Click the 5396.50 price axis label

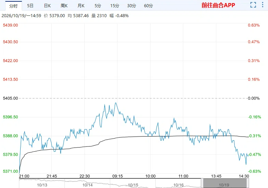10,117
